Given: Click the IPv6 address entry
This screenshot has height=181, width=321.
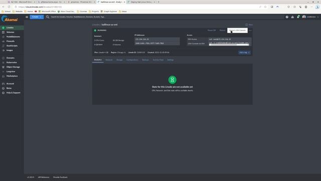Looking at the screenshot, I should tap(149, 43).
